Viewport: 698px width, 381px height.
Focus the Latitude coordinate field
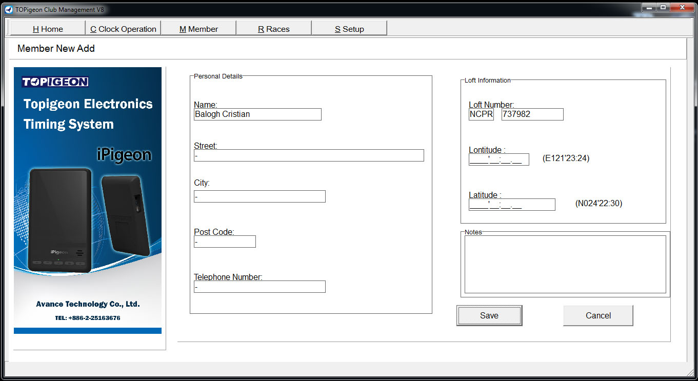click(x=512, y=205)
